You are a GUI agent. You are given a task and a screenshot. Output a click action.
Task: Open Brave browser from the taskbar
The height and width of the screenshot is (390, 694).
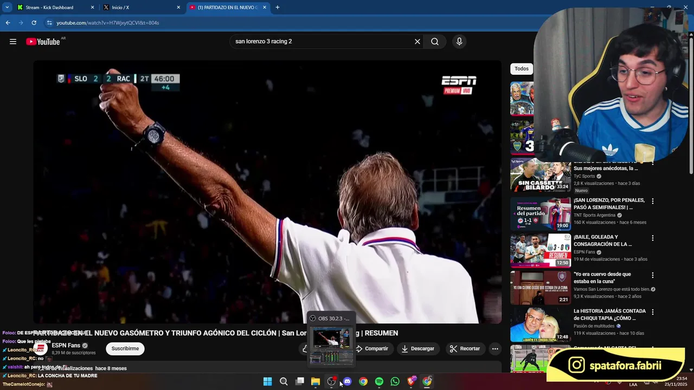(x=411, y=381)
